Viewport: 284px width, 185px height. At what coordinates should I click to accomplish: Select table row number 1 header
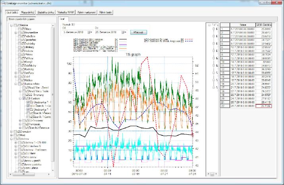(x=225, y=29)
